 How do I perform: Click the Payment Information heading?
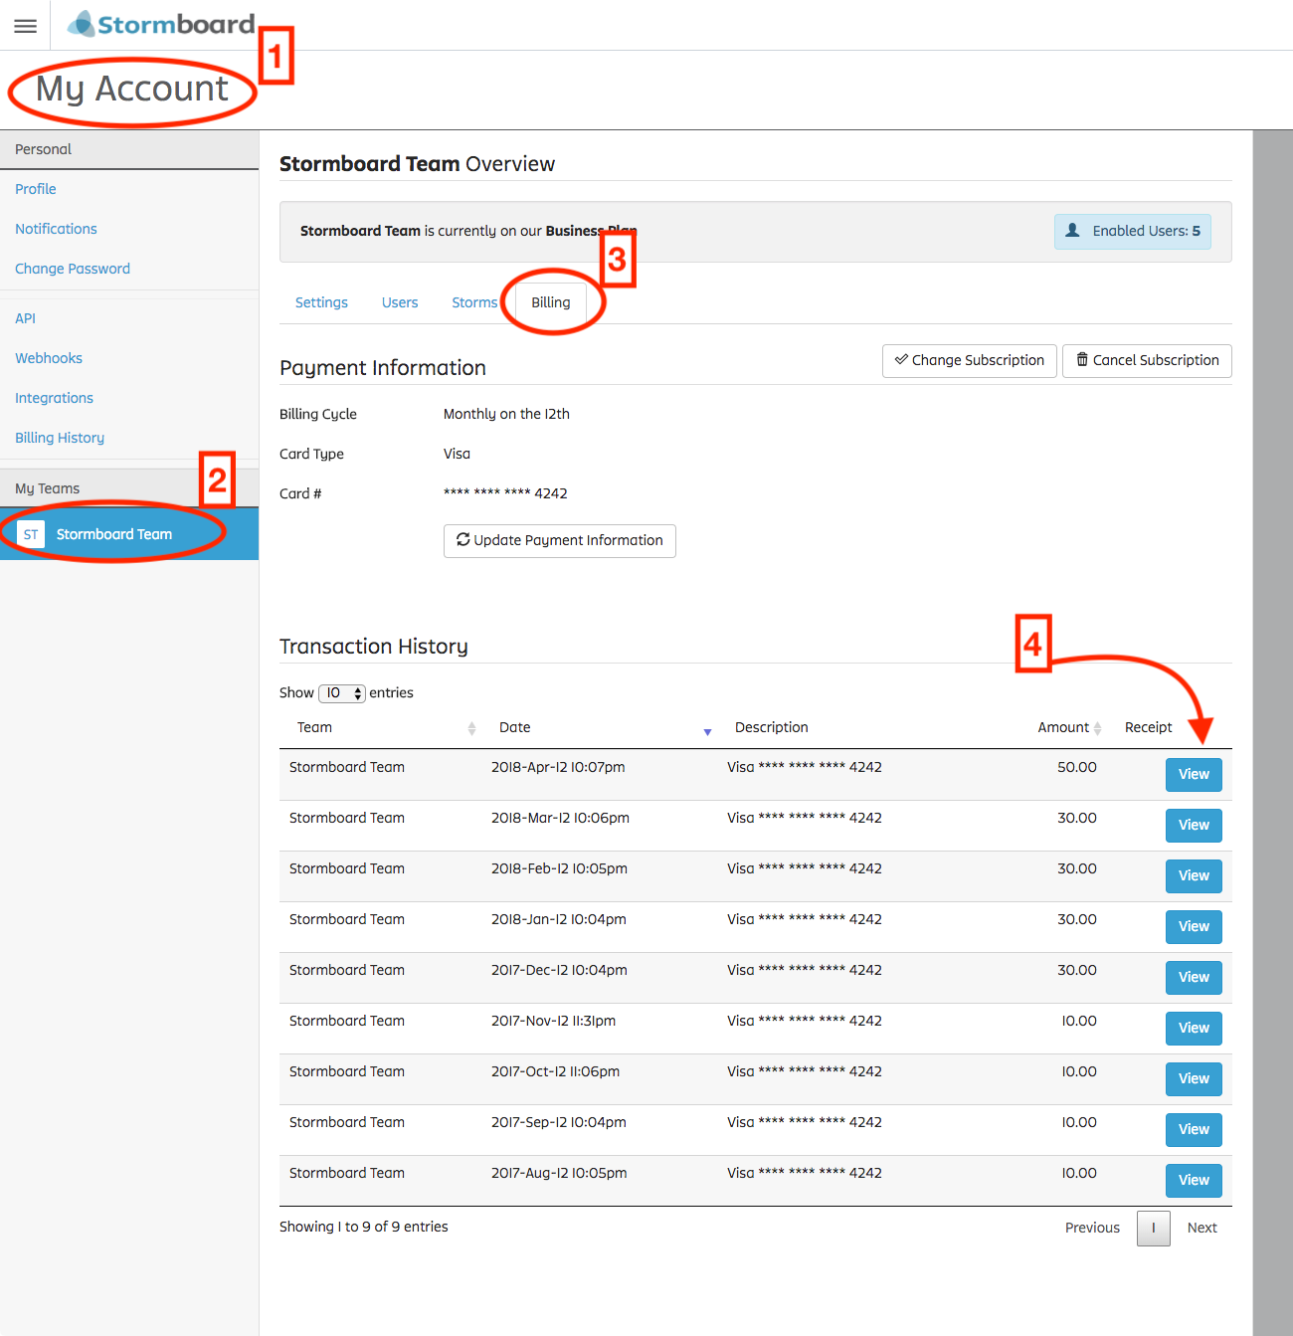[x=383, y=368]
